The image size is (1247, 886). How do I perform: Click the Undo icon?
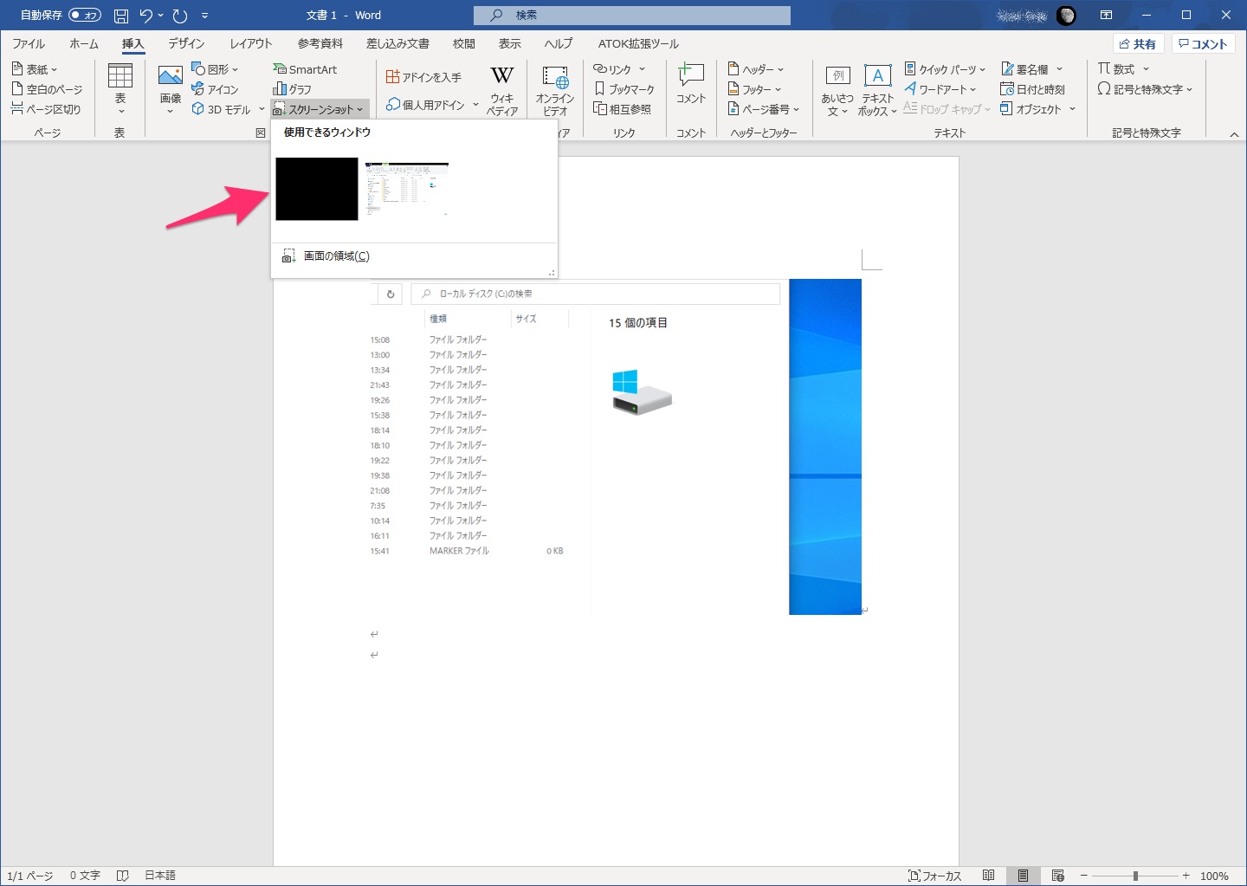[146, 16]
